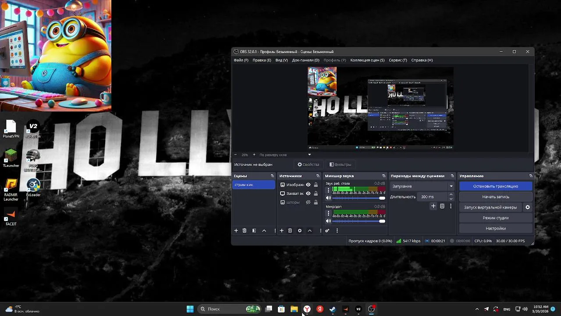Viewport: 561px width, 316px height.
Task: Show hidden system tray icons chevron
Action: pyautogui.click(x=477, y=309)
